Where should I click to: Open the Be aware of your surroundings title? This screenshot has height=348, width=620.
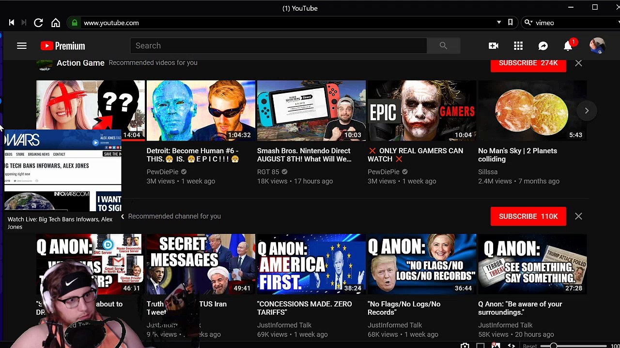pyautogui.click(x=520, y=308)
